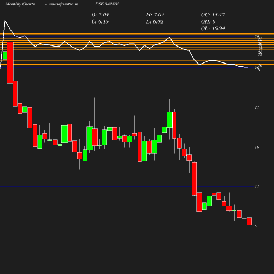The height and width of the screenshot is (274, 274).
Task: Click the price axis label "11"
Action: coord(257,186)
